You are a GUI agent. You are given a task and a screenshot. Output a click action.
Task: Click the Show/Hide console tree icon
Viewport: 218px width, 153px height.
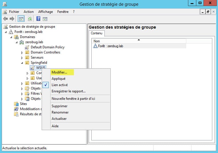(x=21, y=19)
